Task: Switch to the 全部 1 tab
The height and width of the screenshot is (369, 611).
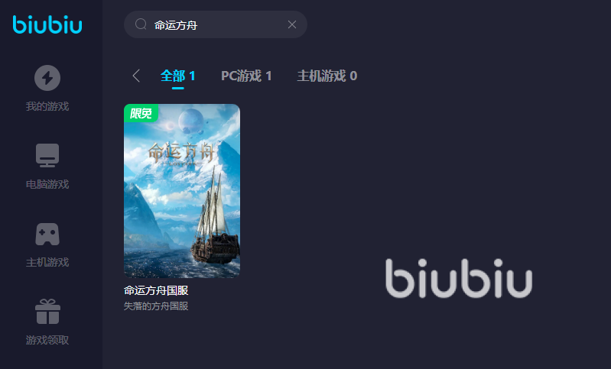Action: [177, 76]
